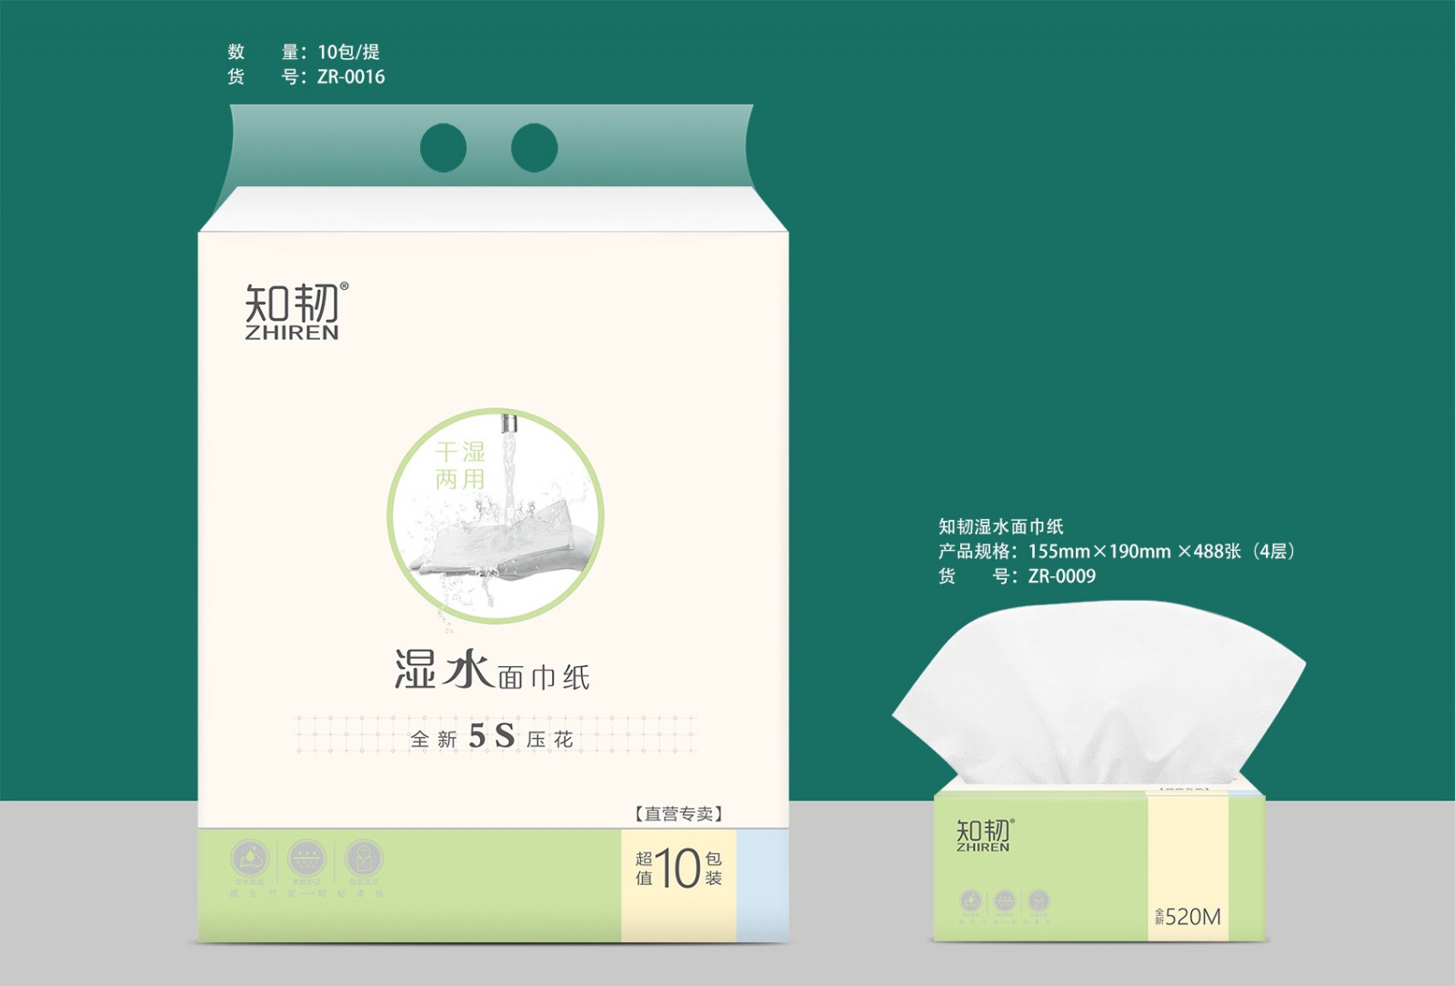Click the white tissue sticking out of the box
The width and height of the screenshot is (1455, 986).
point(1099,692)
